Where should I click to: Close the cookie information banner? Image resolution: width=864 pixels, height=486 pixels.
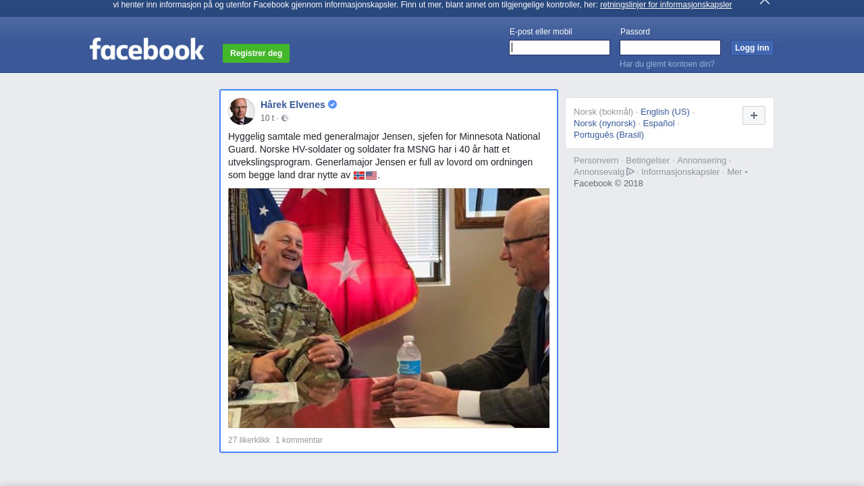765,2
